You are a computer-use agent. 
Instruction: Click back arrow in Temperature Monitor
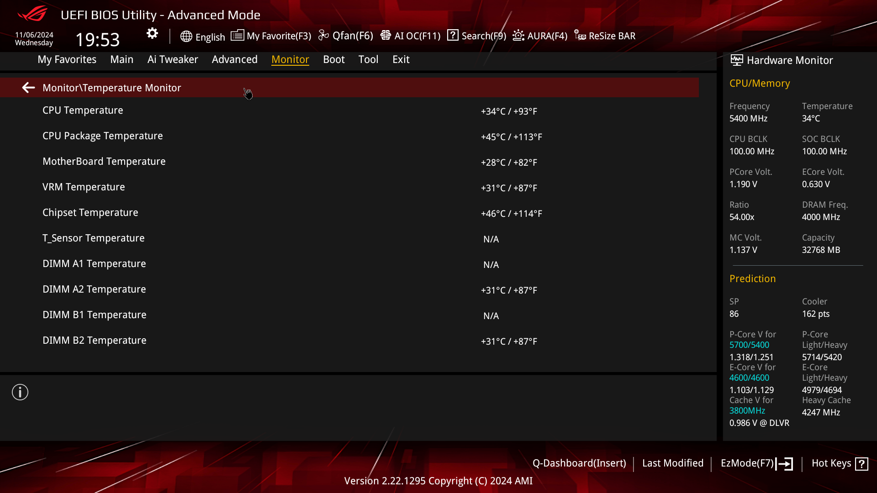[x=28, y=88]
